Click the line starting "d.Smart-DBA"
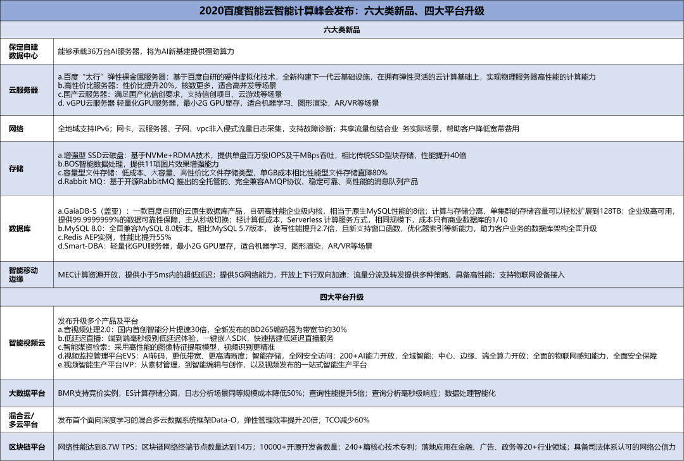684x461 pixels. [x=215, y=246]
